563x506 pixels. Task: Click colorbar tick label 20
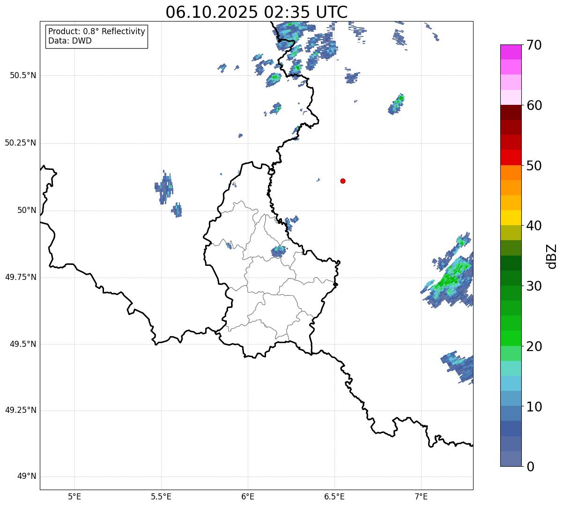click(534, 346)
